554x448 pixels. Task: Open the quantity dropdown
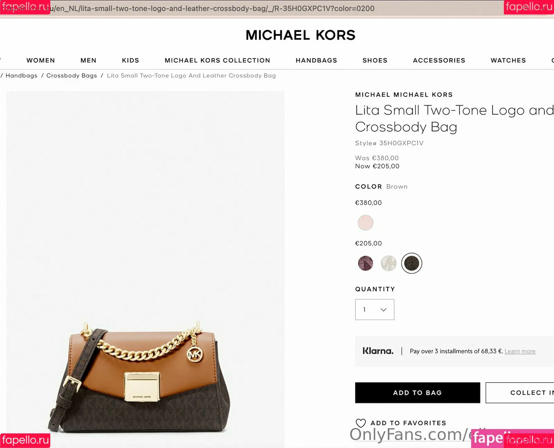tap(374, 310)
